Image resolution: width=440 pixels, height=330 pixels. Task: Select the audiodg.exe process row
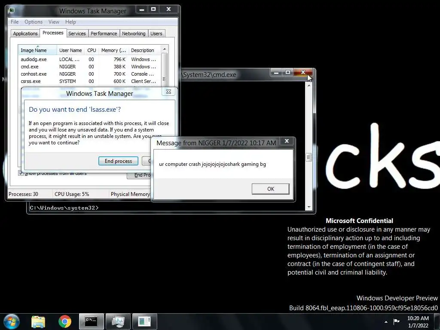pos(89,59)
